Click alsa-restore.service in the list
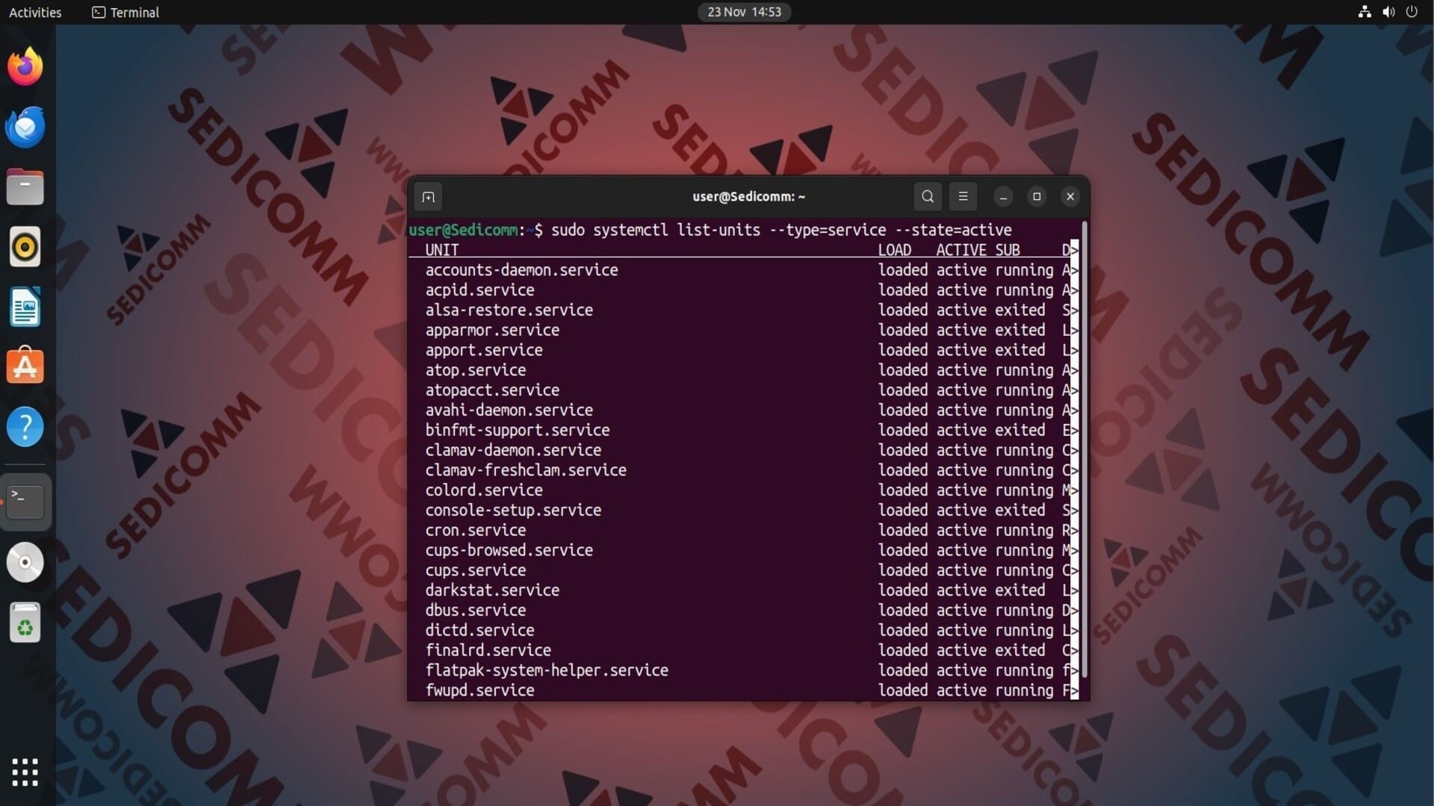This screenshot has height=806, width=1434. click(509, 310)
